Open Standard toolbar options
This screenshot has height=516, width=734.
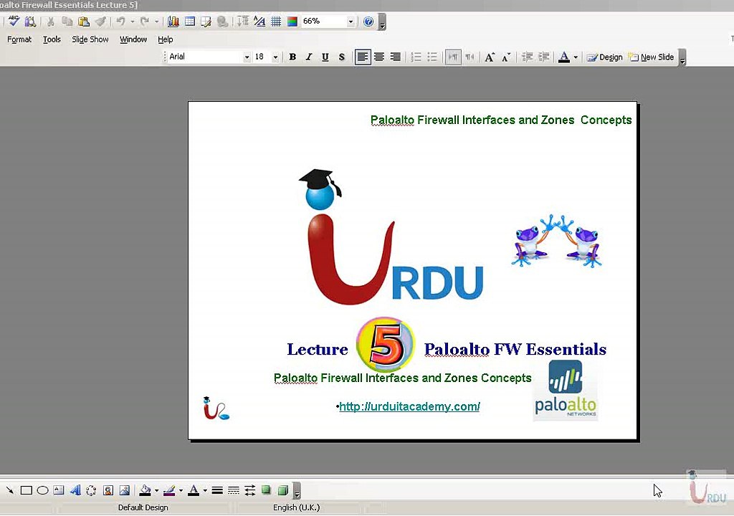382,22
